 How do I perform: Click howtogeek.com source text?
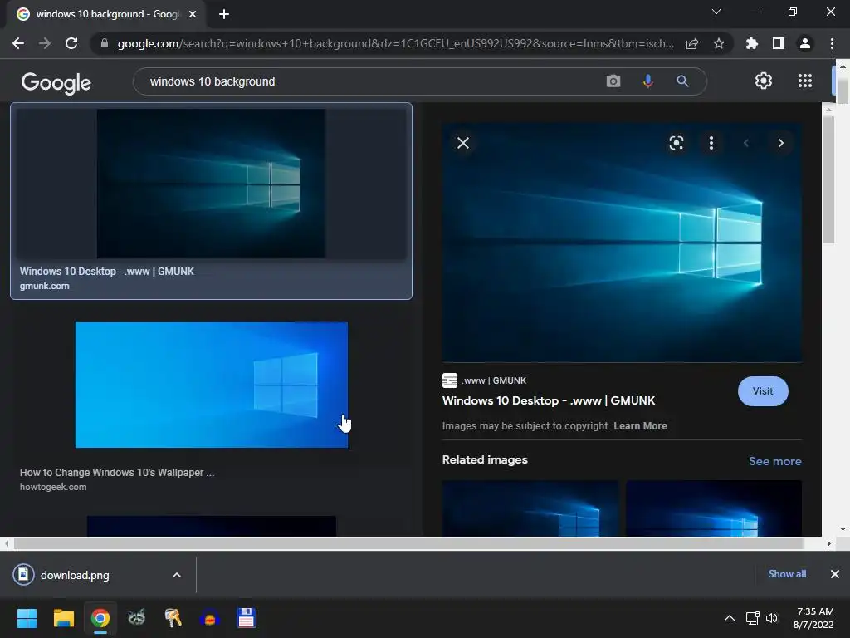[53, 487]
